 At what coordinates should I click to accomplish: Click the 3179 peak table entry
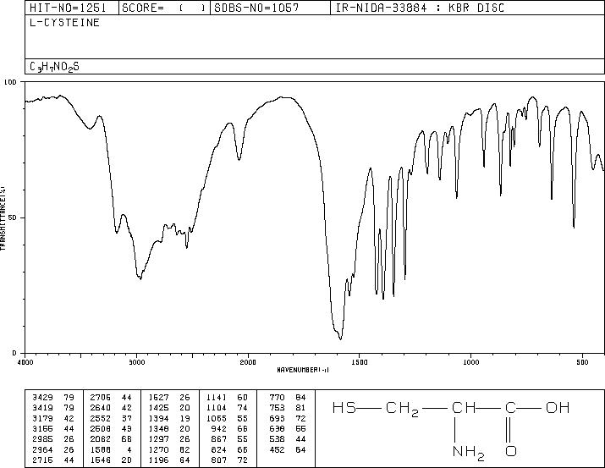42,418
